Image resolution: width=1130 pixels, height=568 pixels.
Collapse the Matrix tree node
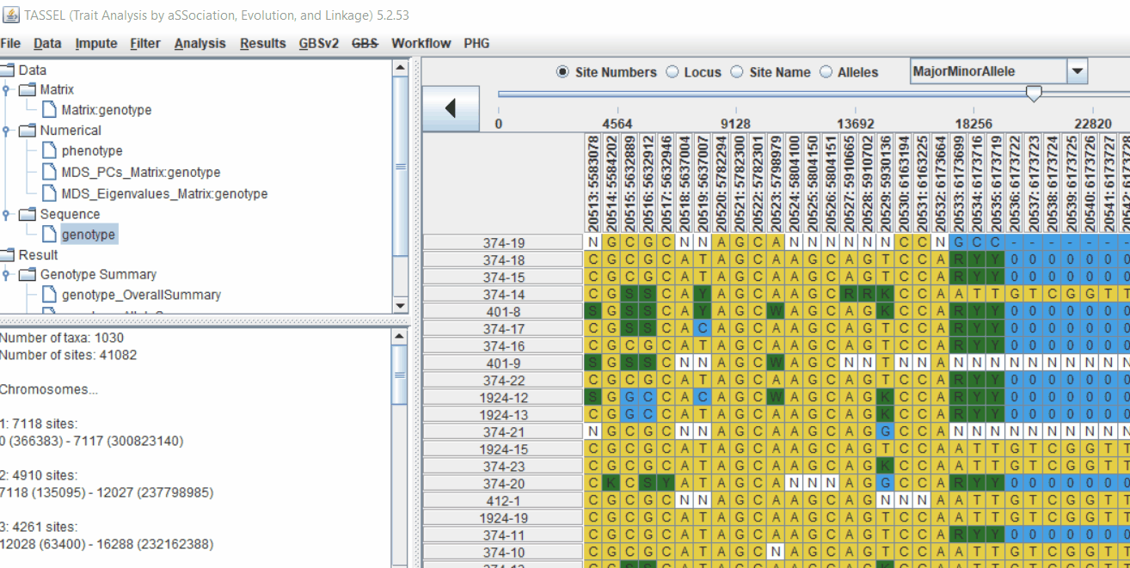pos(8,89)
